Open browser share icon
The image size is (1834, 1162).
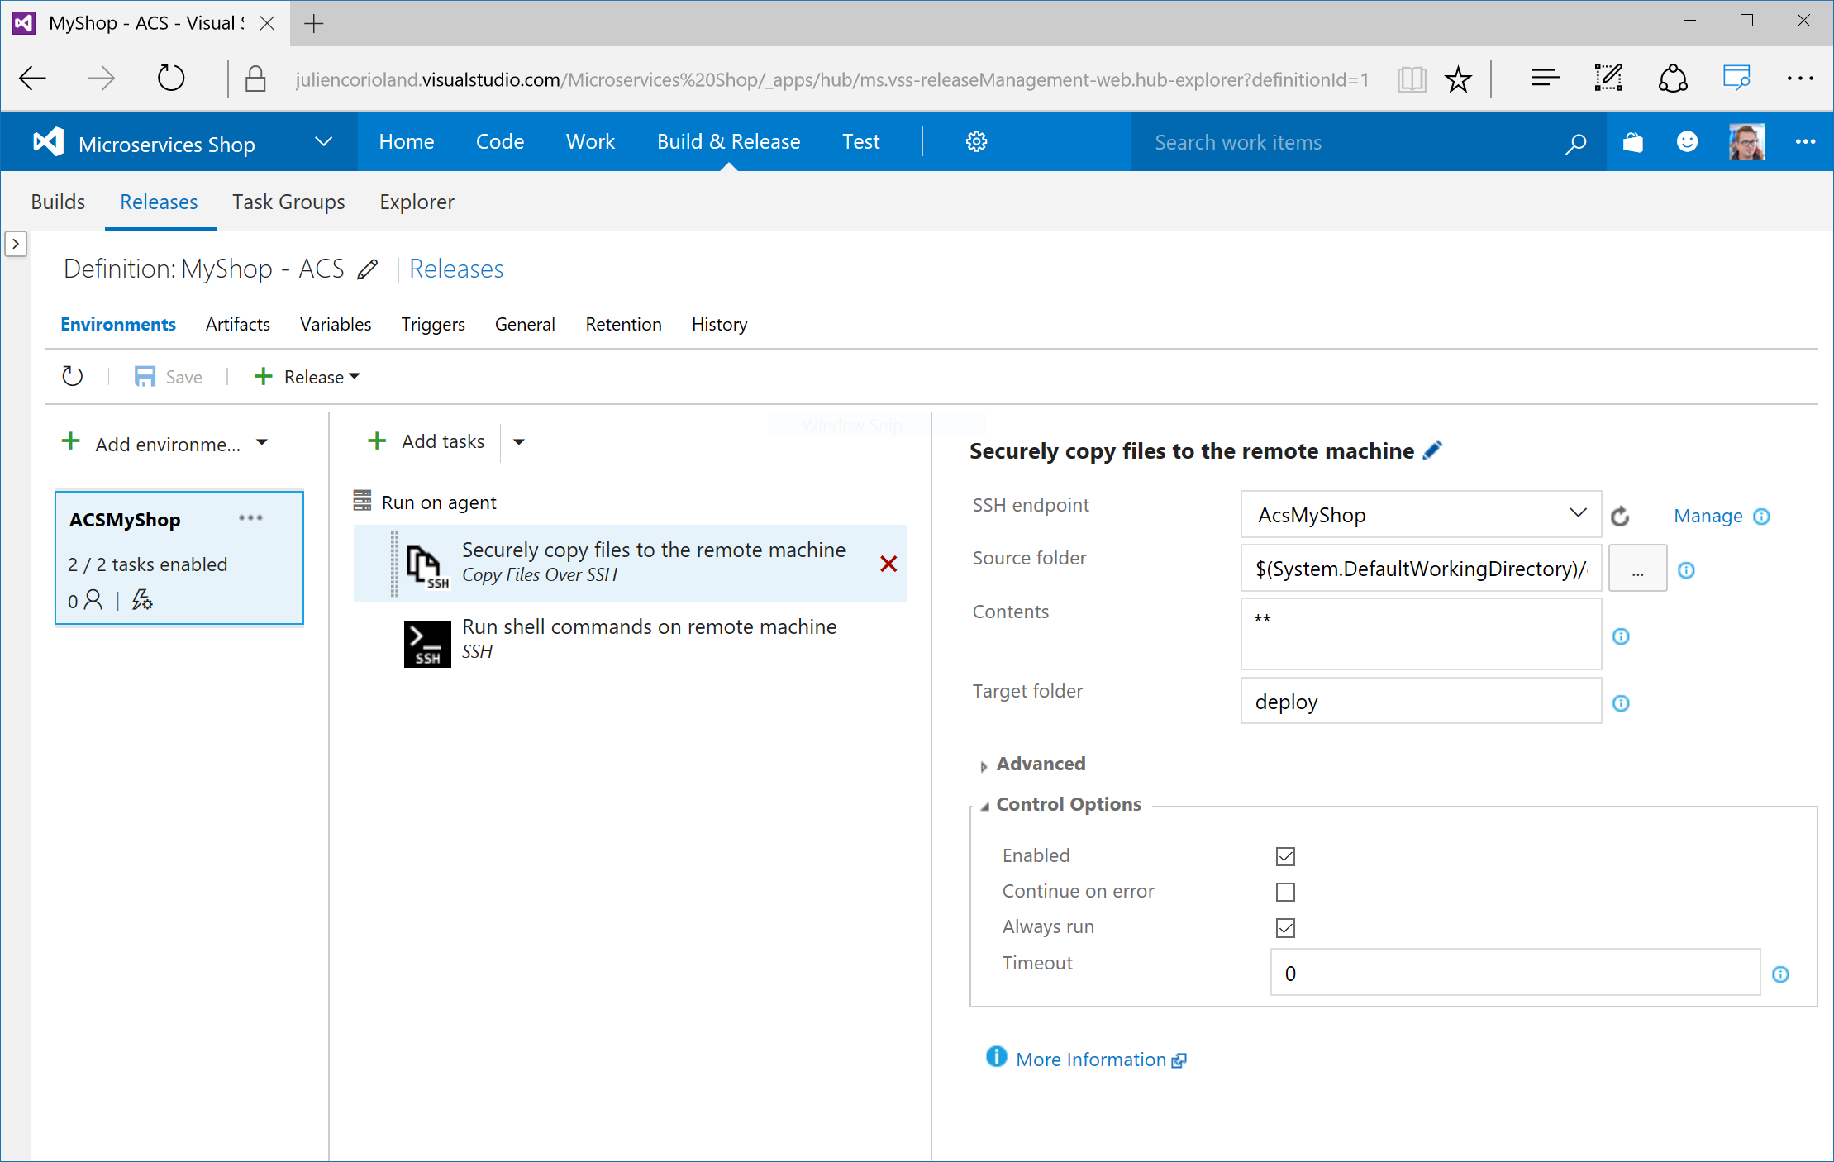(1673, 79)
